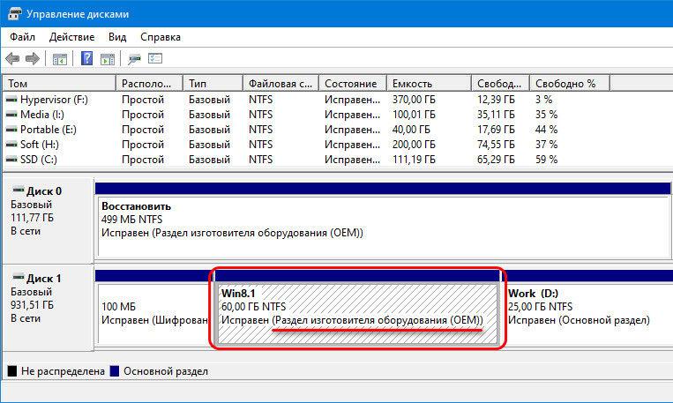
Task: Click the 111,77 ГБ Disk 0 size
Action: click(32, 218)
